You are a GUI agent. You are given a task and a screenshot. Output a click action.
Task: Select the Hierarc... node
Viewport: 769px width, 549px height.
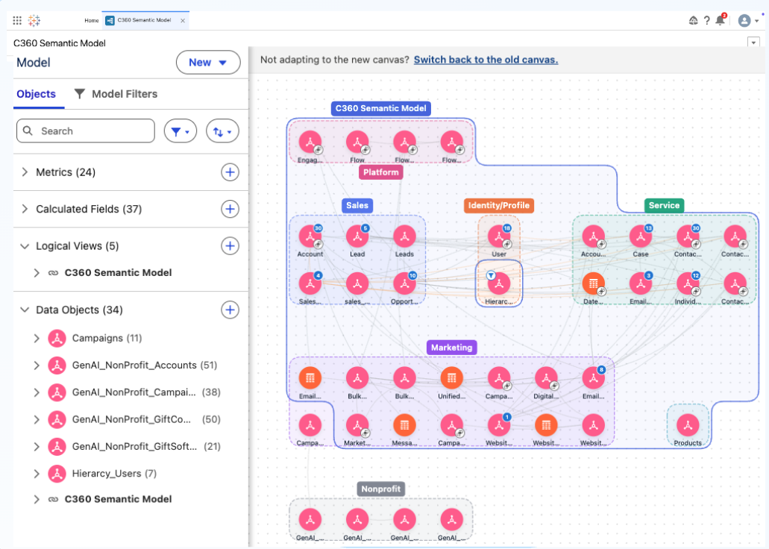[x=499, y=283]
